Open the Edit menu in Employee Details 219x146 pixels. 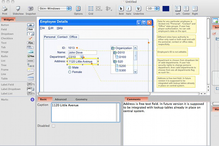click(51, 28)
